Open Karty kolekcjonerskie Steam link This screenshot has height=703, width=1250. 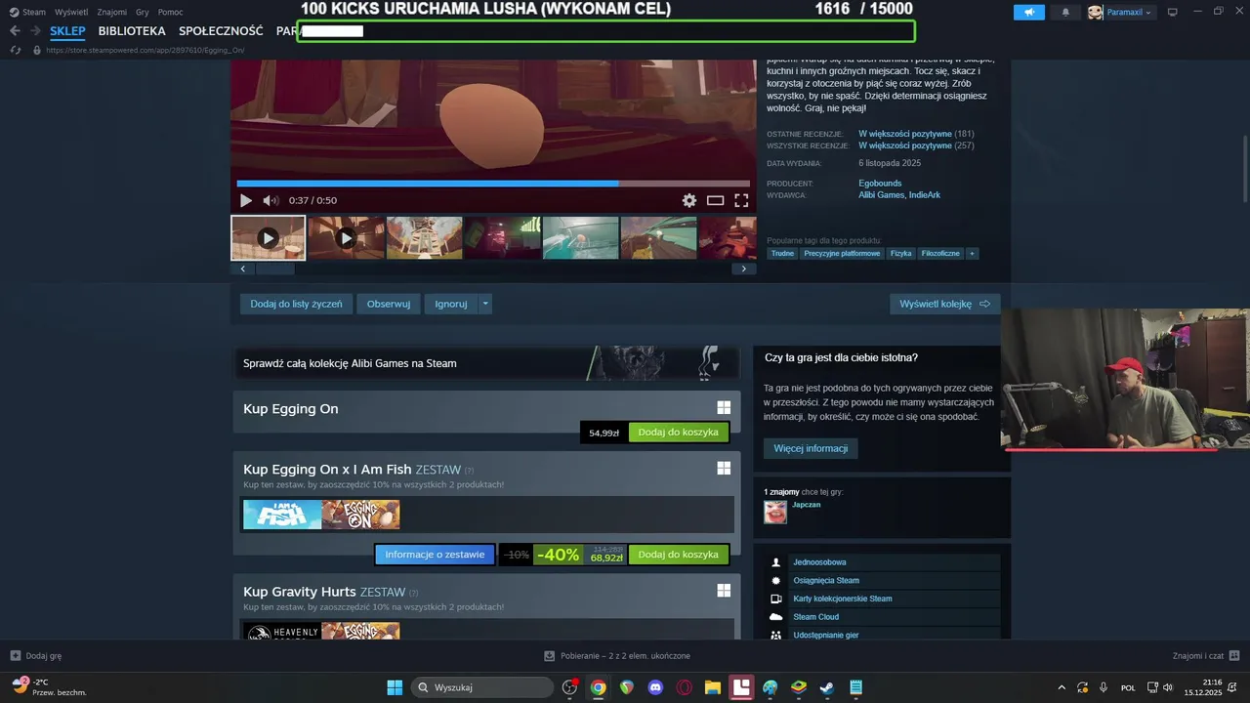[x=843, y=599]
